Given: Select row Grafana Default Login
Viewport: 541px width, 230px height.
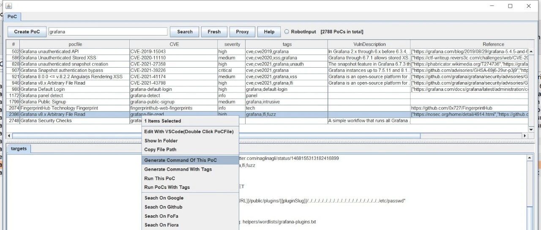Looking at the screenshot, I should (x=267, y=89).
